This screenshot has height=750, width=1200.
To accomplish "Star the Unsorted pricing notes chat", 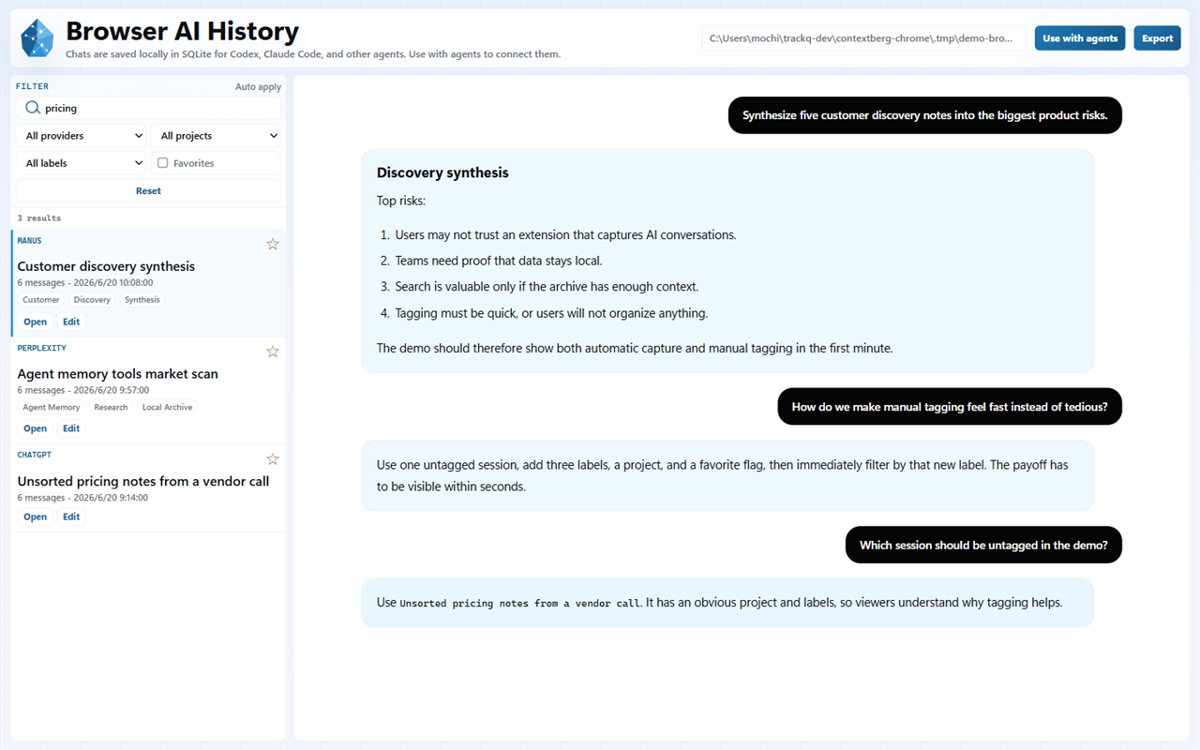I will pos(273,459).
